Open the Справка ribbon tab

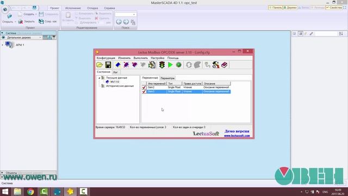point(109,8)
